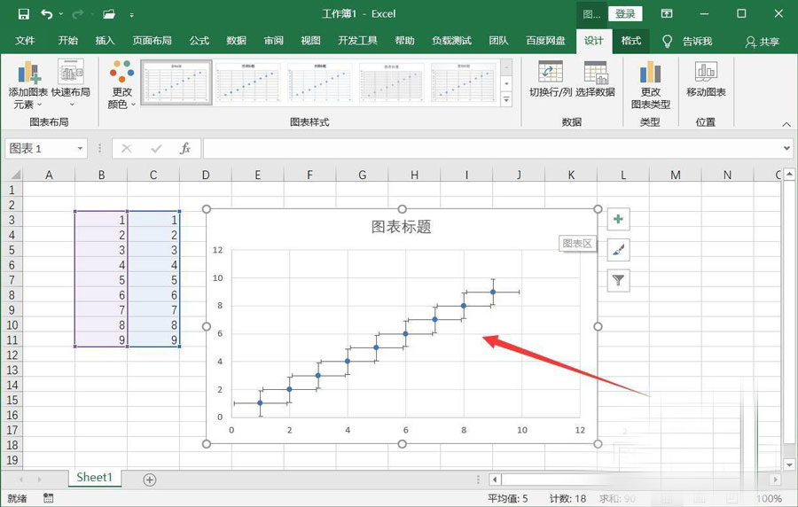Switch to the 插入 (Insert) ribbon tab

pyautogui.click(x=105, y=41)
